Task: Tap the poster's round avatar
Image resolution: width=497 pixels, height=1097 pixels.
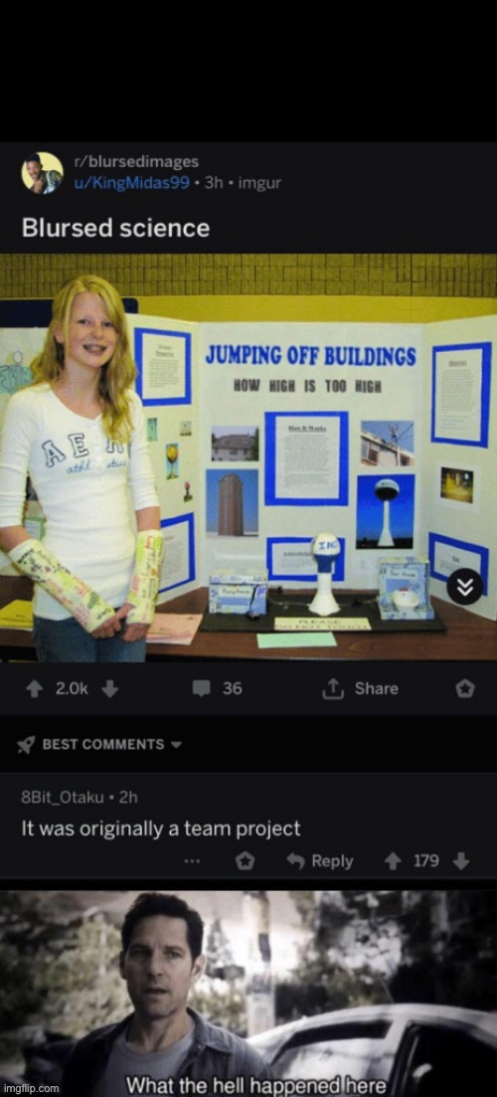Action: tap(42, 172)
